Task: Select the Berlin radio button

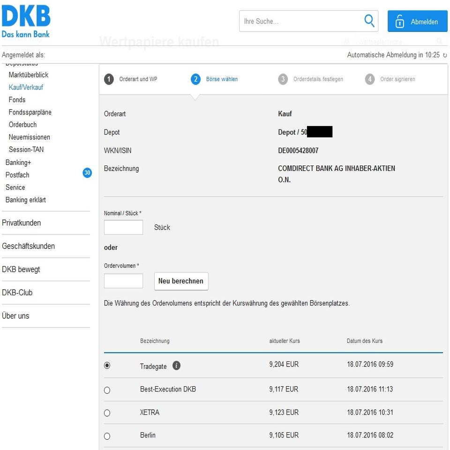Action: [107, 436]
